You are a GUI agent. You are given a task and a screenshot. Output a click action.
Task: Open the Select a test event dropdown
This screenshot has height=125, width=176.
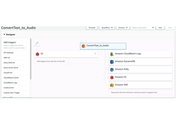143,28
